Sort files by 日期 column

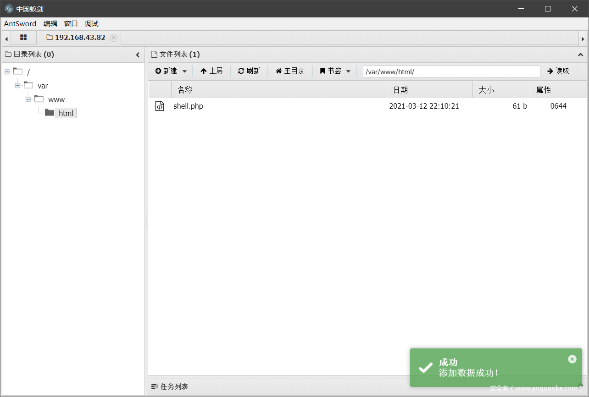tap(430, 90)
